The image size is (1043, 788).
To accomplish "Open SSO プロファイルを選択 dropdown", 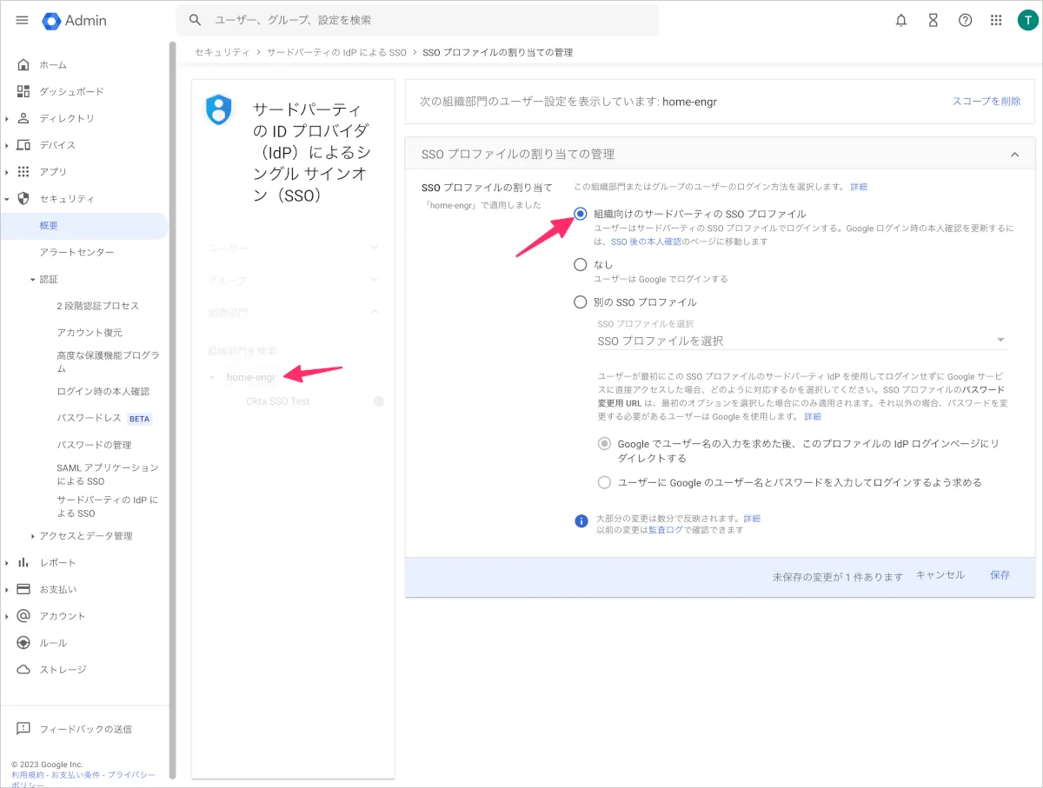I will click(x=802, y=341).
